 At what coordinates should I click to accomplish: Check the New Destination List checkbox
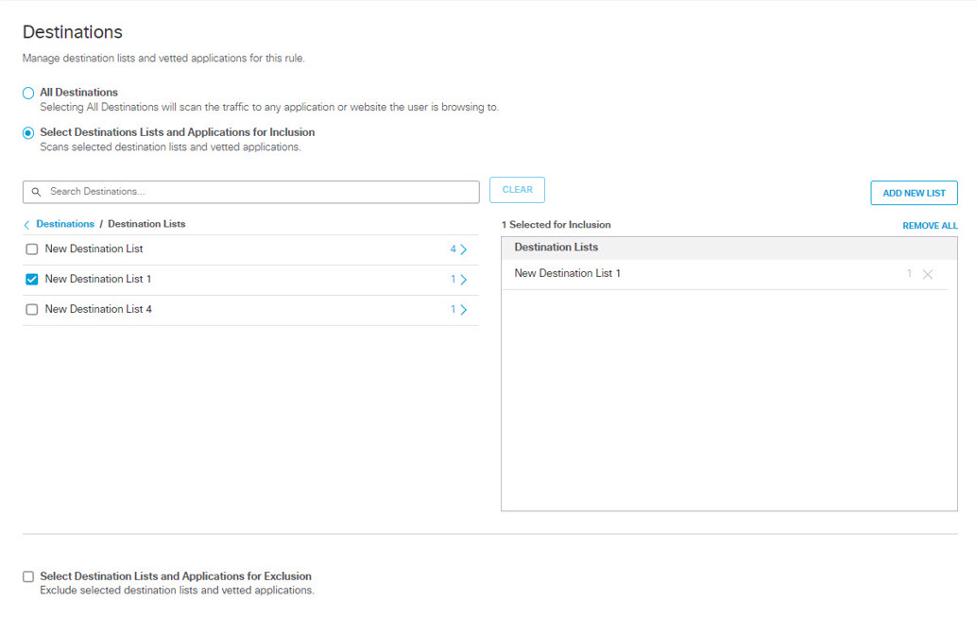(x=32, y=249)
